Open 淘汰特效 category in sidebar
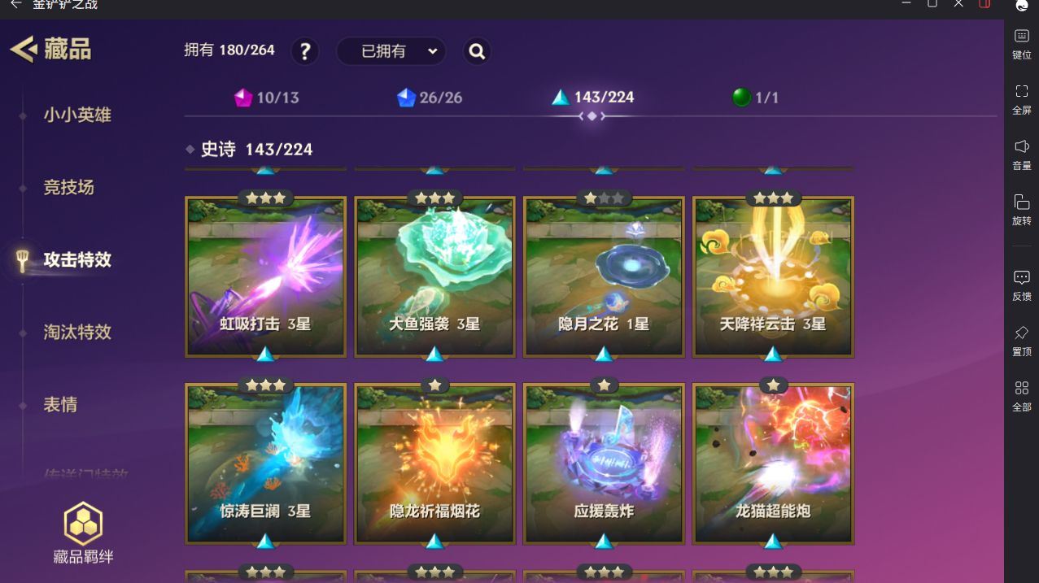 coord(77,332)
